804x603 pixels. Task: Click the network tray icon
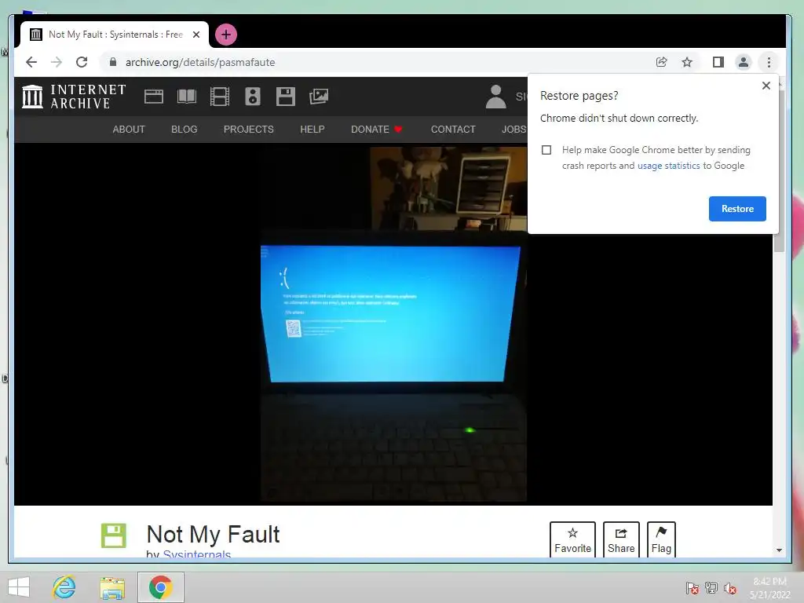pos(711,587)
